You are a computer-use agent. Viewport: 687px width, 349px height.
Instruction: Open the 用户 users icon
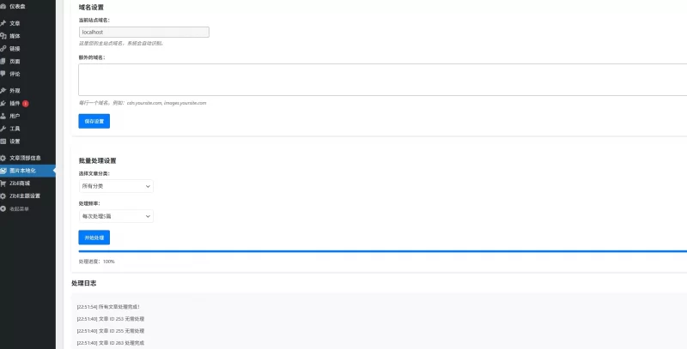[3, 116]
